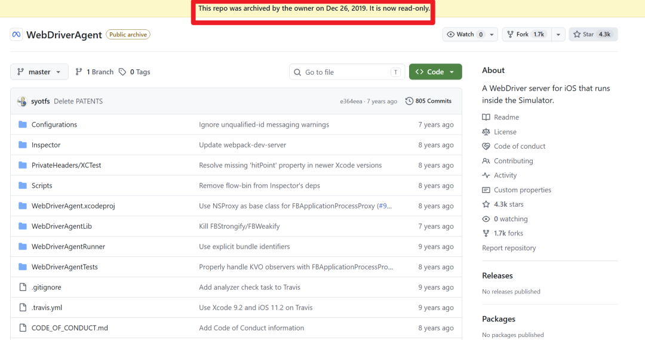This screenshot has height=340, width=645.
Task: Expand the Fork options caret
Action: [x=558, y=35]
